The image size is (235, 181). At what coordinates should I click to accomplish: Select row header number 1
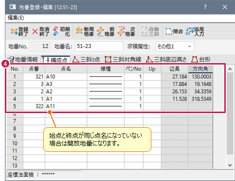[15, 77]
